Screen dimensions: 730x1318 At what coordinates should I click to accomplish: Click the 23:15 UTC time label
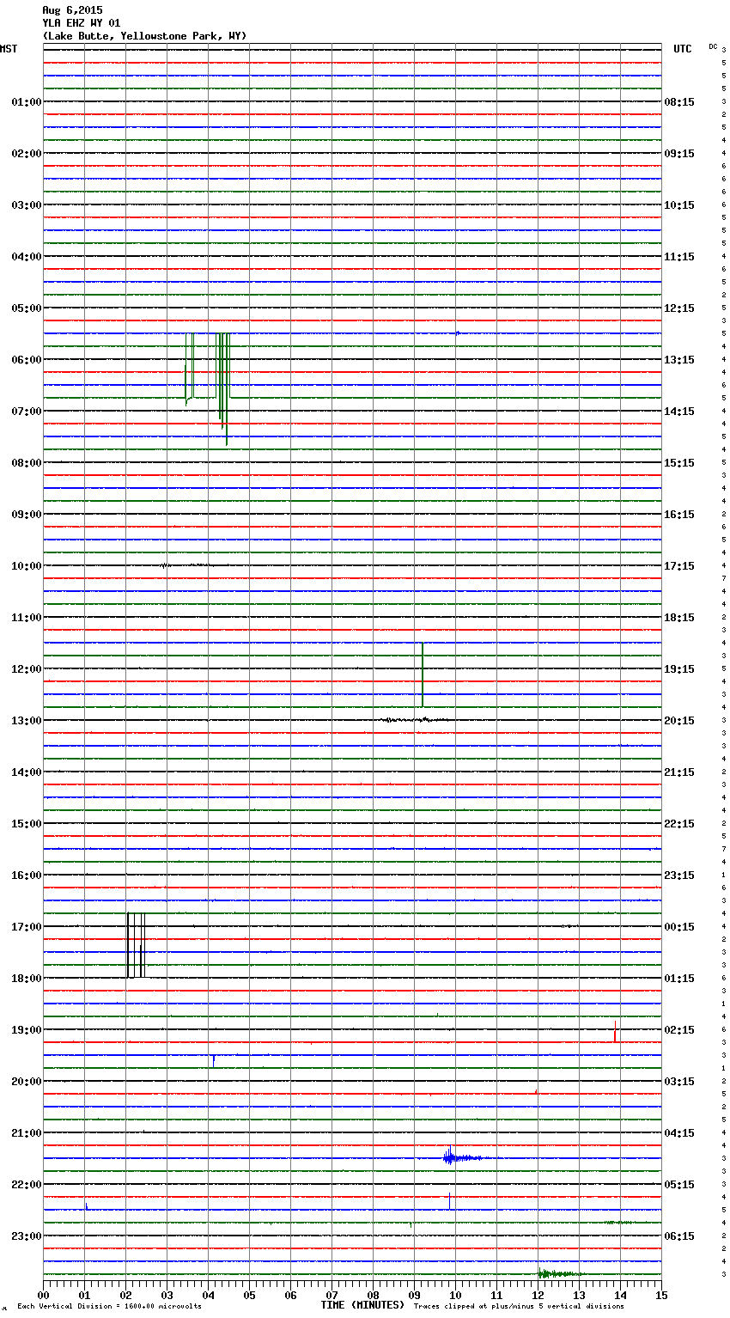[679, 876]
